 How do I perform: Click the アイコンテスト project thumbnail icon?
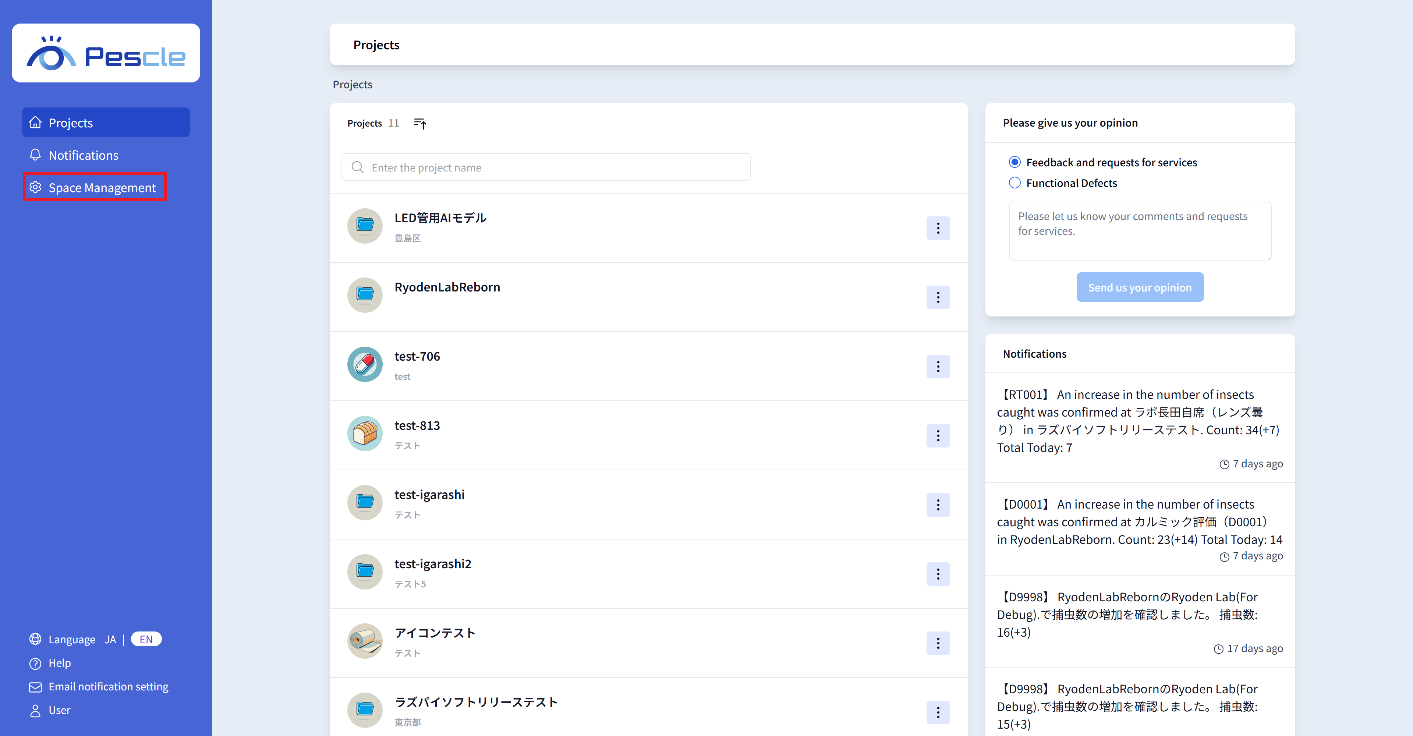365,641
